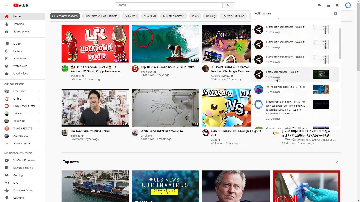Open ExtraFortly notification from 17 hours ago

[x=295, y=59]
